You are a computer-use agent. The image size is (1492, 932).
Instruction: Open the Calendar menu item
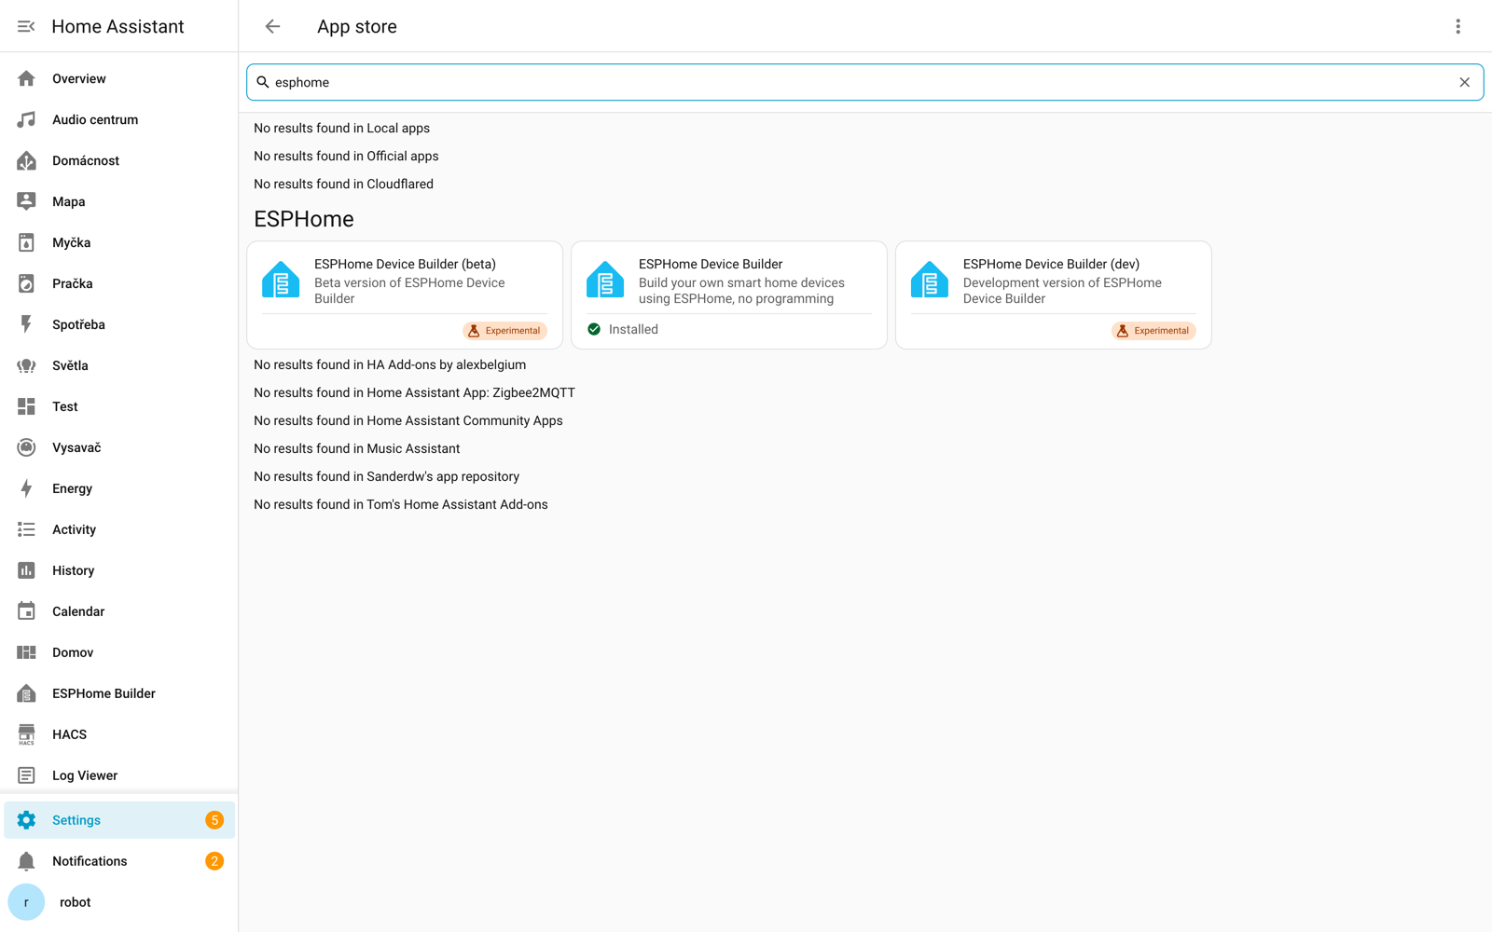point(119,611)
